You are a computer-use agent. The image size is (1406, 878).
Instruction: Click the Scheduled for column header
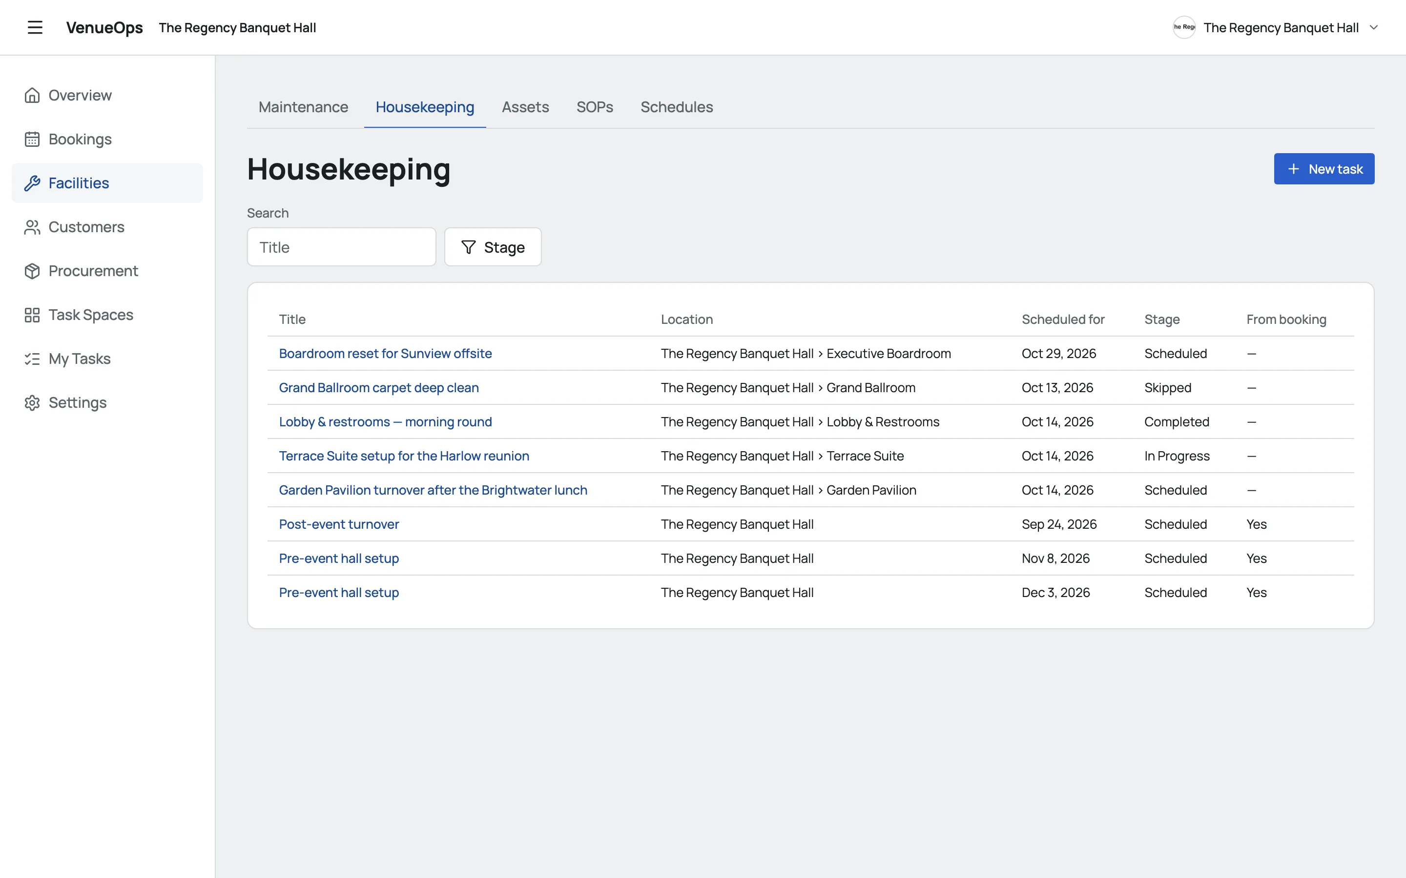click(x=1063, y=319)
